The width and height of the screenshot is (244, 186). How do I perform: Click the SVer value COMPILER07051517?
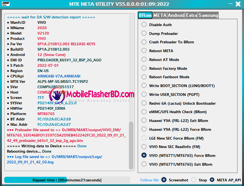(55, 87)
